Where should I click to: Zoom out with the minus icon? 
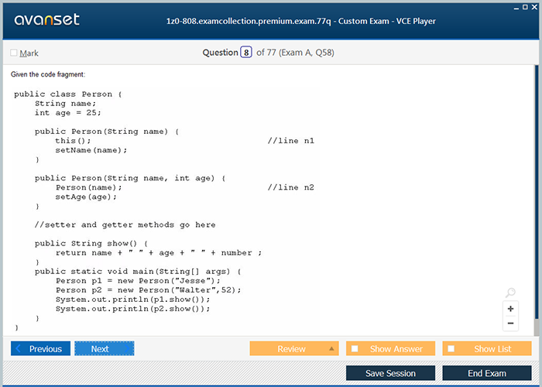click(510, 324)
